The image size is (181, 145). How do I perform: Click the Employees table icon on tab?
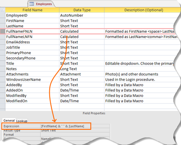32,4
